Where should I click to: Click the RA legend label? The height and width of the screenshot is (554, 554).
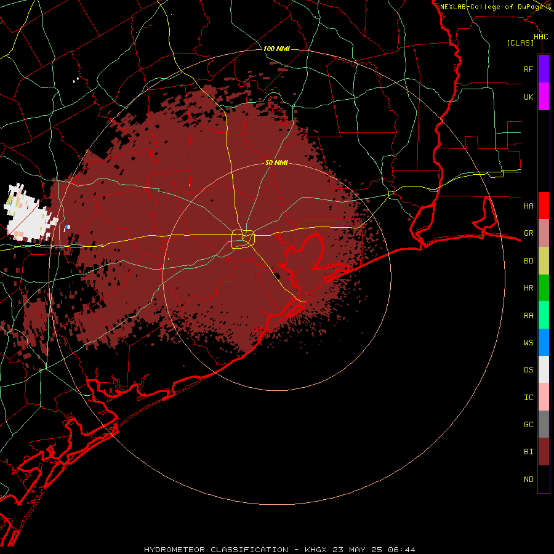pyautogui.click(x=528, y=316)
